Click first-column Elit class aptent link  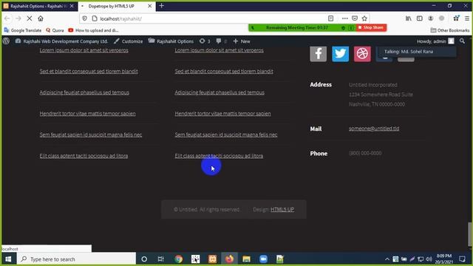(x=84, y=156)
